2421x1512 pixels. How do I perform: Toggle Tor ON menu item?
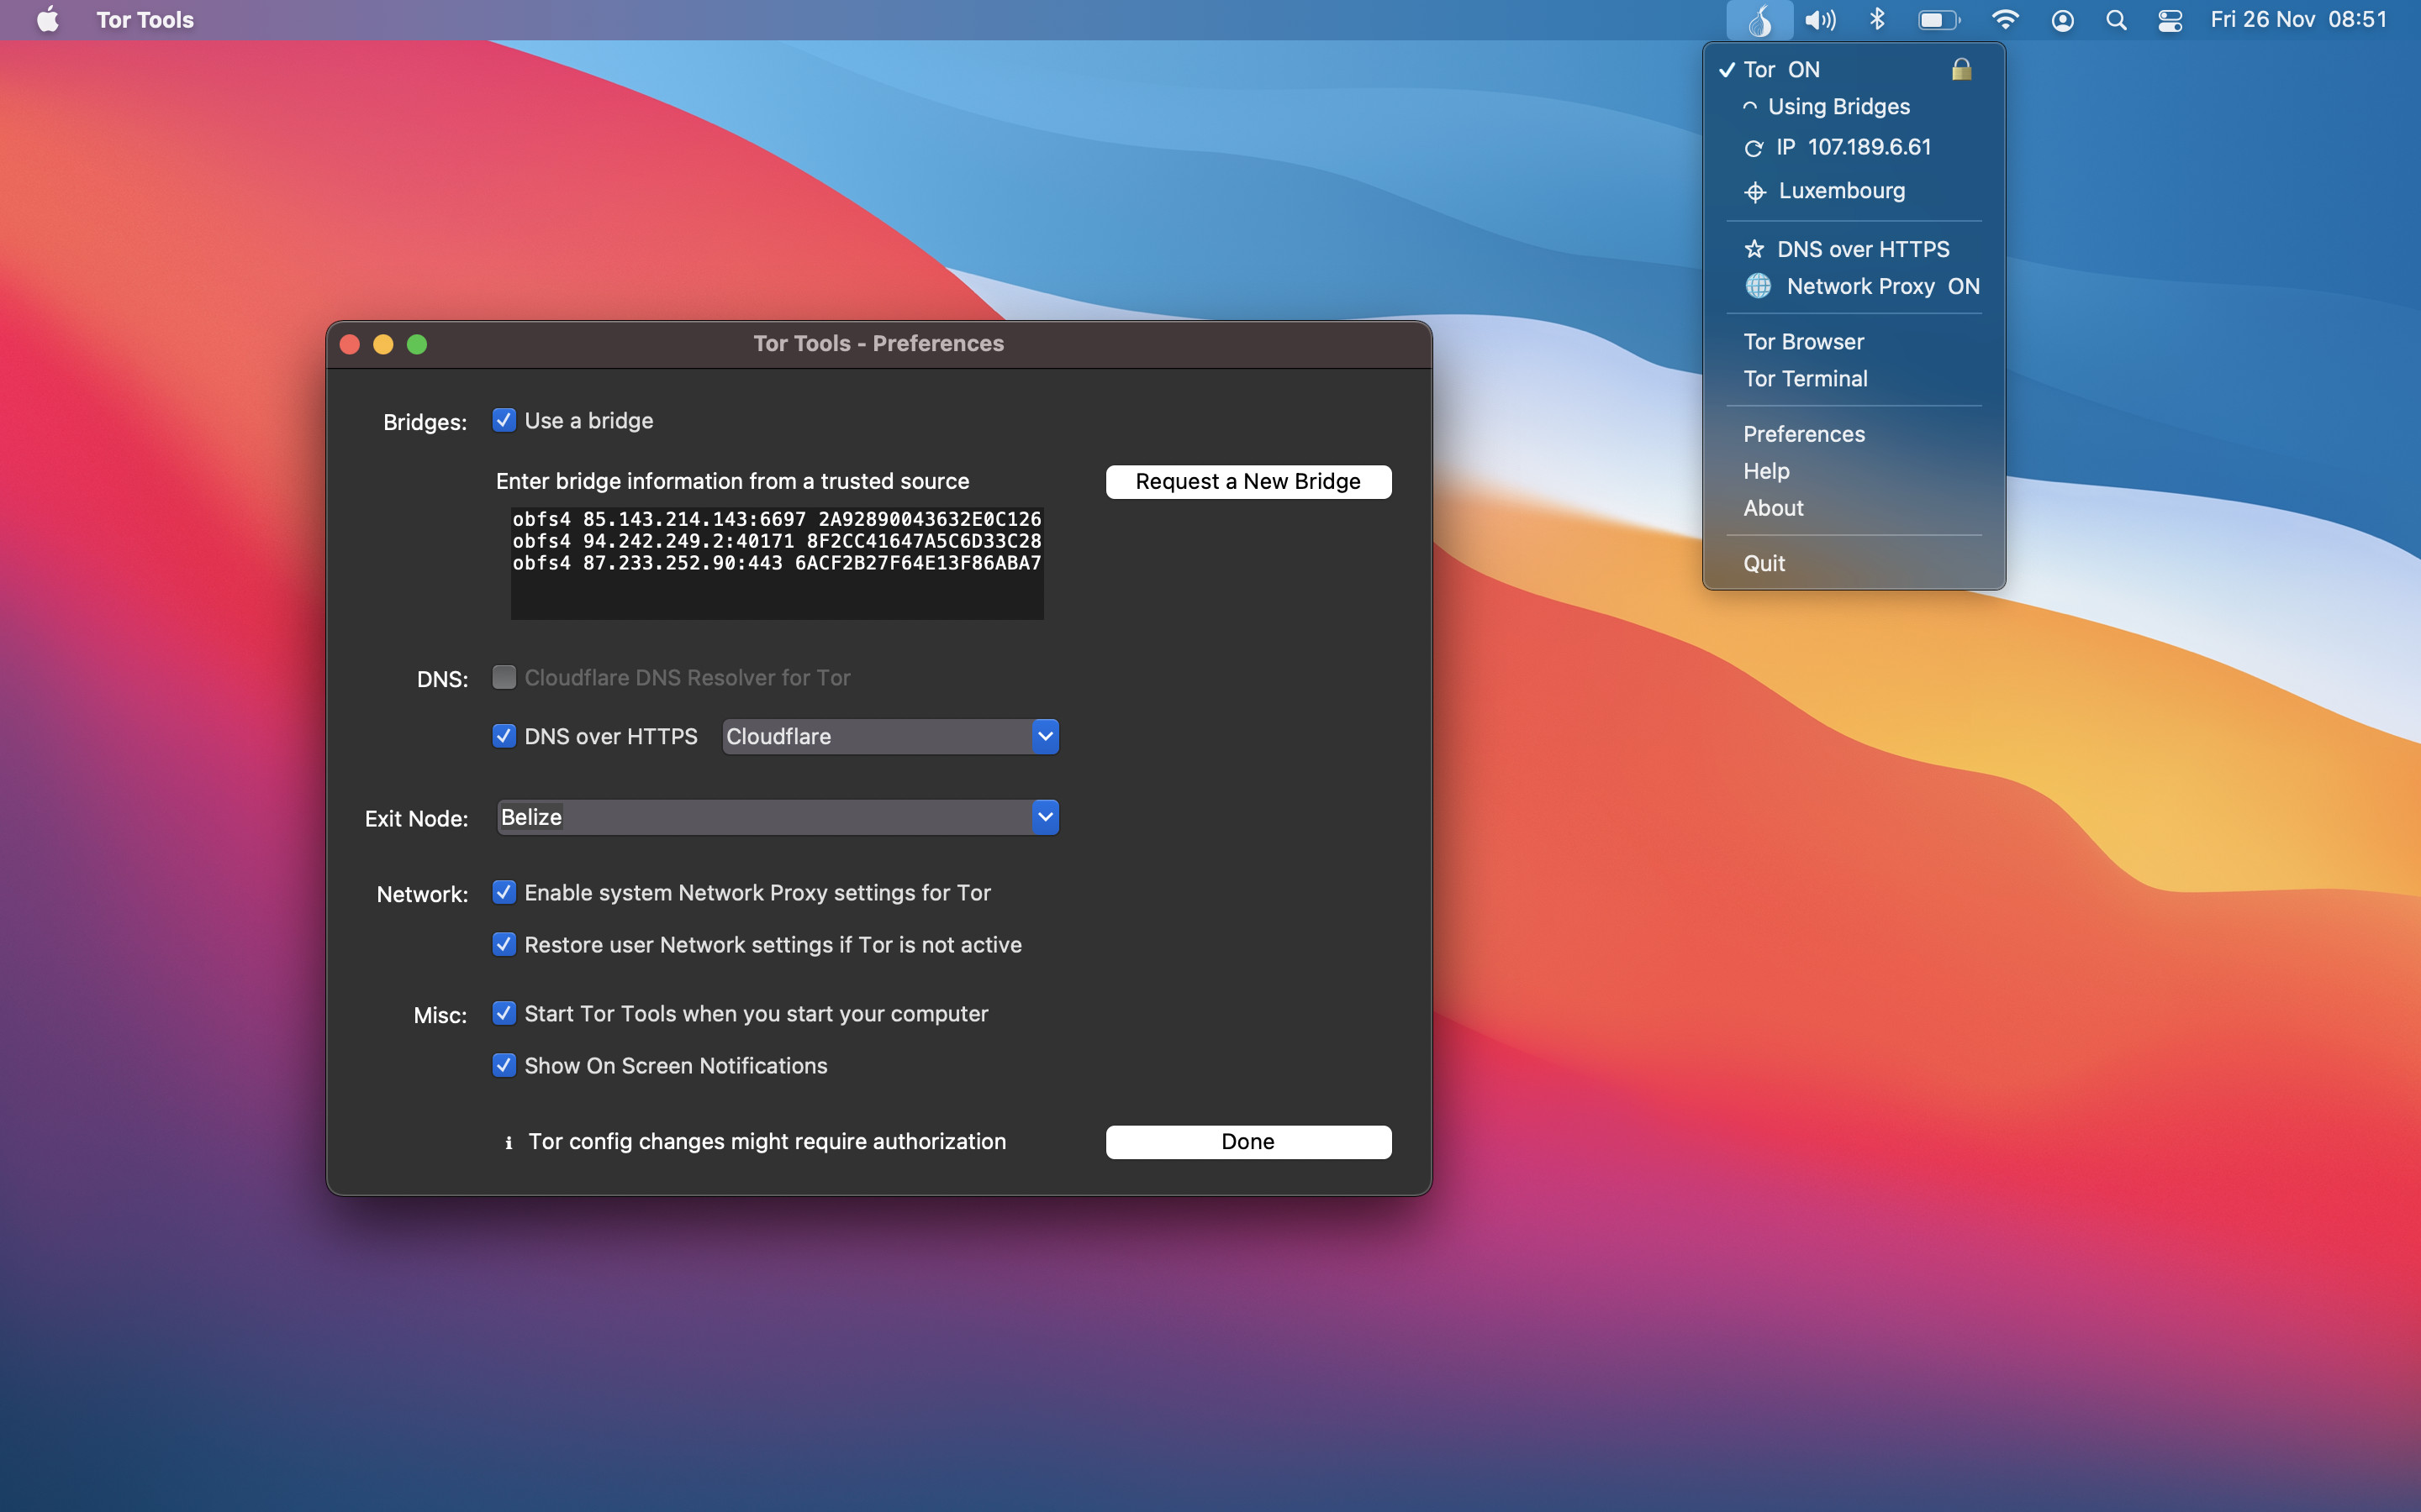coord(1854,70)
